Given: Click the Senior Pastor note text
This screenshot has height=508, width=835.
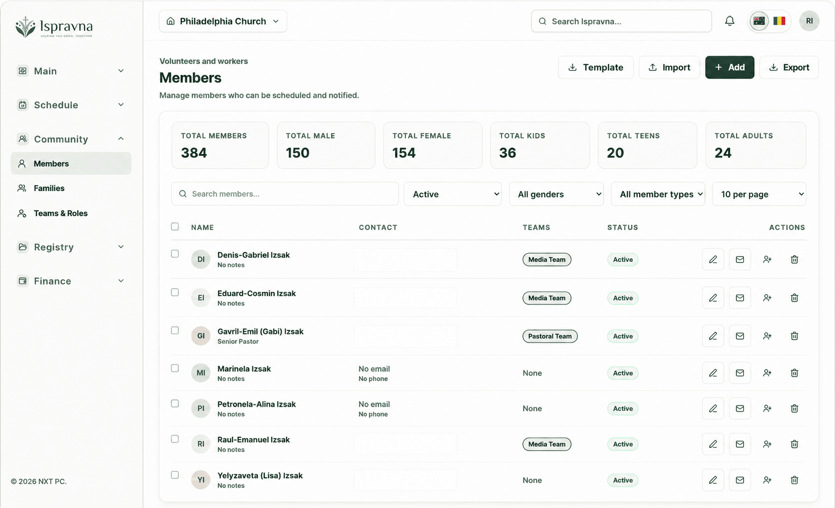Looking at the screenshot, I should pos(238,341).
